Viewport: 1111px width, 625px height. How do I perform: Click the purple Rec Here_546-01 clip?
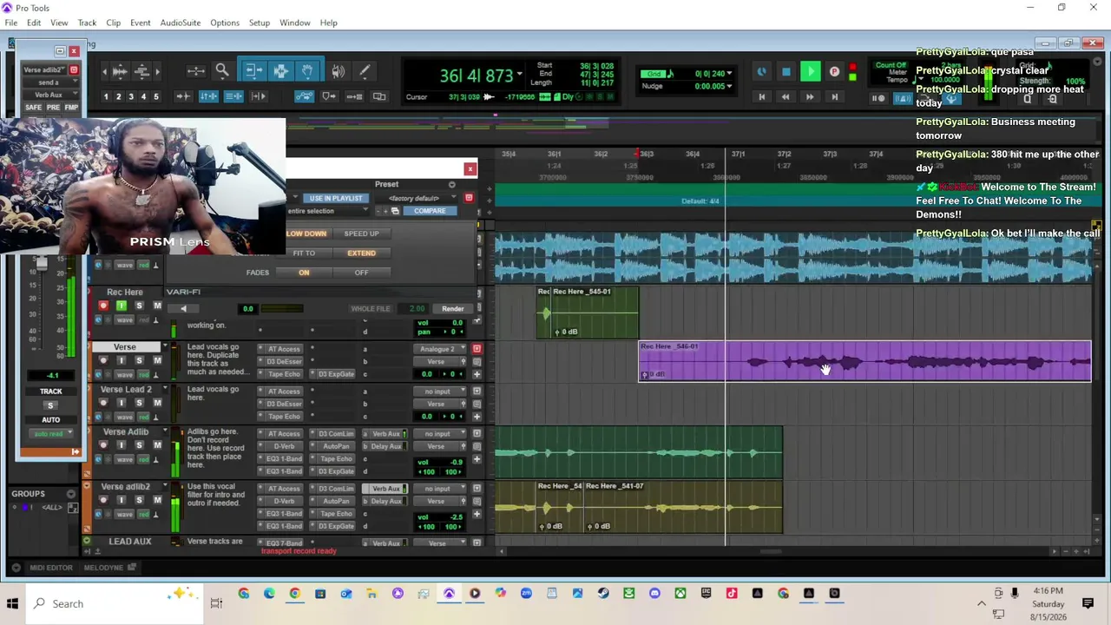[864, 361]
